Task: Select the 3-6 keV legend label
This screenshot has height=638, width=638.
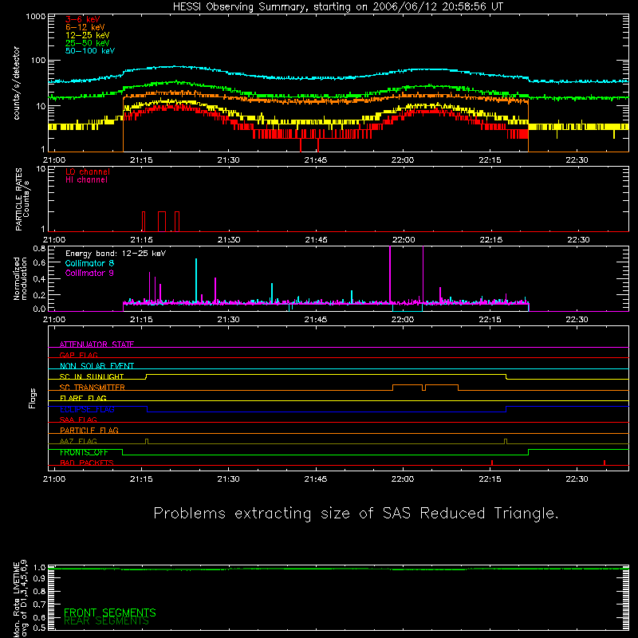Action: (x=82, y=19)
